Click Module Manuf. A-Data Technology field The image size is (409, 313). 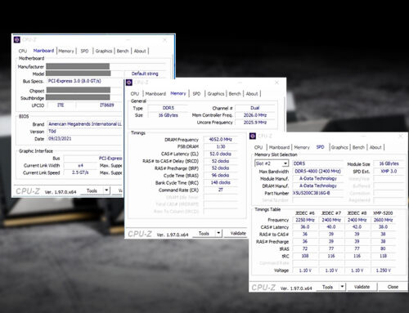click(318, 179)
